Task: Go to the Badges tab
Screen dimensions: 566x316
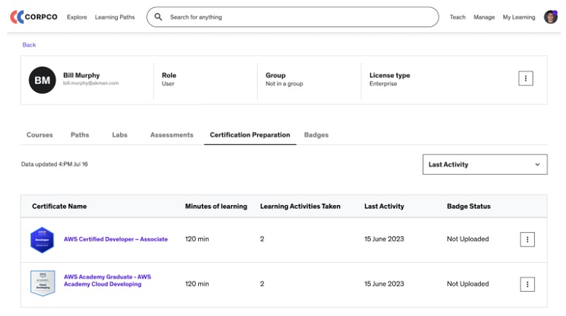Action: (x=316, y=135)
